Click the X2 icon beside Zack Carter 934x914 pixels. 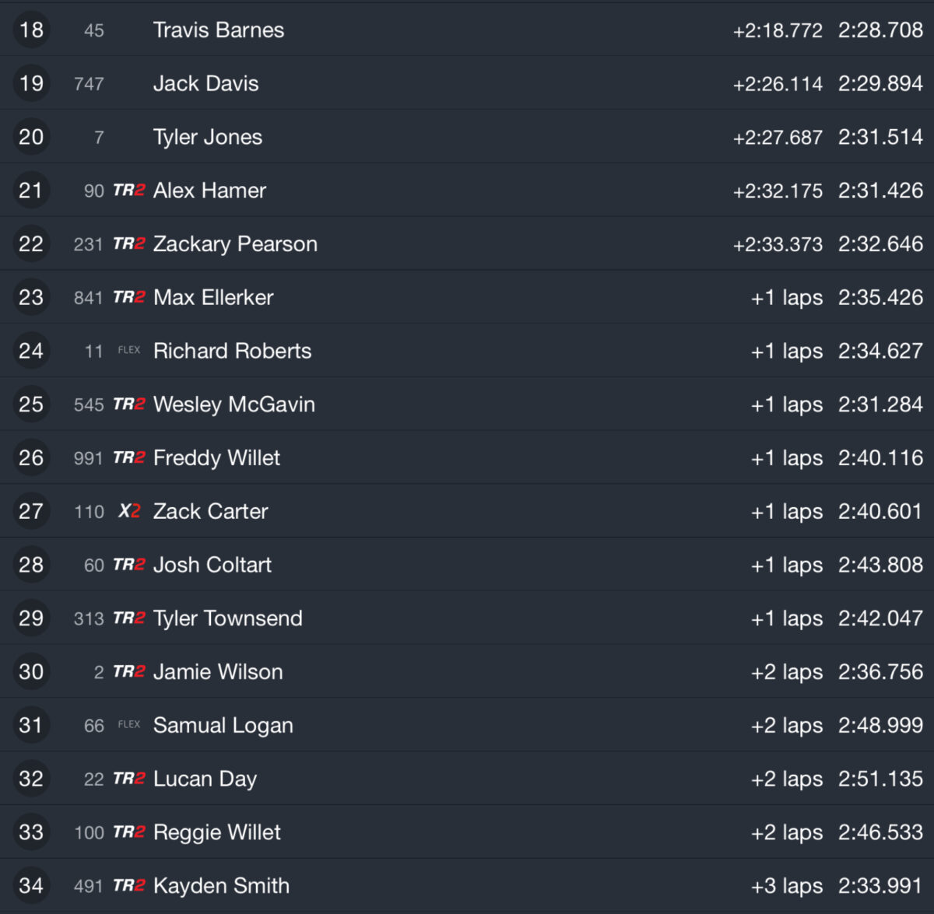pos(129,511)
